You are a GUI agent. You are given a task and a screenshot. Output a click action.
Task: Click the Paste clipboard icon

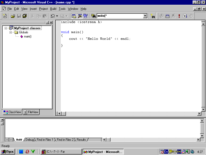[45, 16]
